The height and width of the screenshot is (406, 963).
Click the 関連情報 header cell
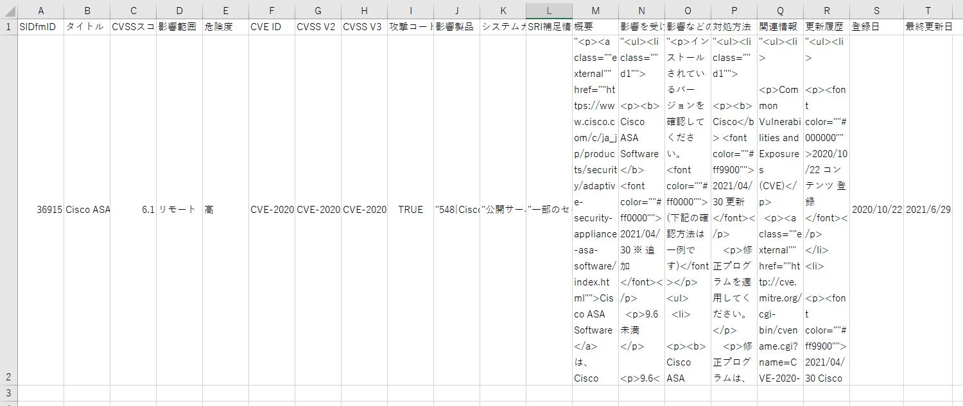point(781,27)
